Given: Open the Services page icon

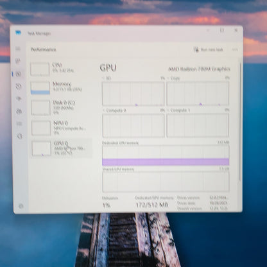Looking at the screenshot, I should [x=19, y=136].
